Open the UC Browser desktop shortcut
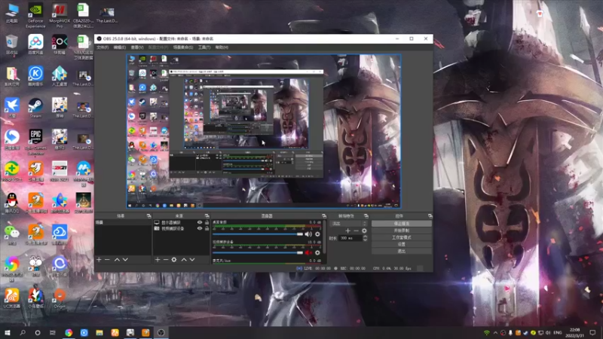The height and width of the screenshot is (339, 603). tap(12, 298)
